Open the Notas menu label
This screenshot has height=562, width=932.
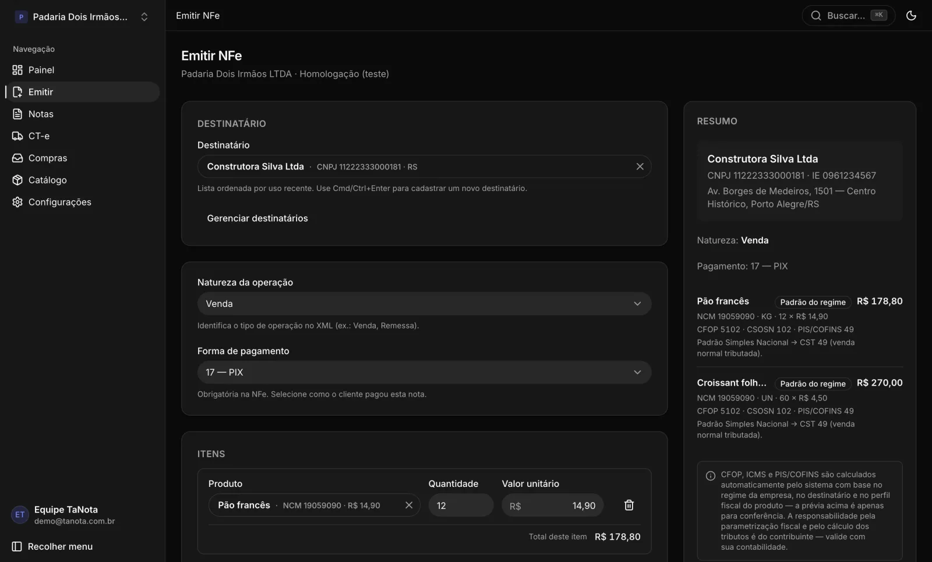pos(41,114)
